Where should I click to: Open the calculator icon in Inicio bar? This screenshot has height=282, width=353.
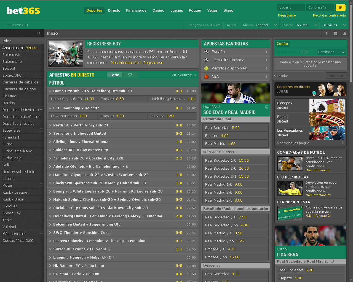[x=336, y=33]
